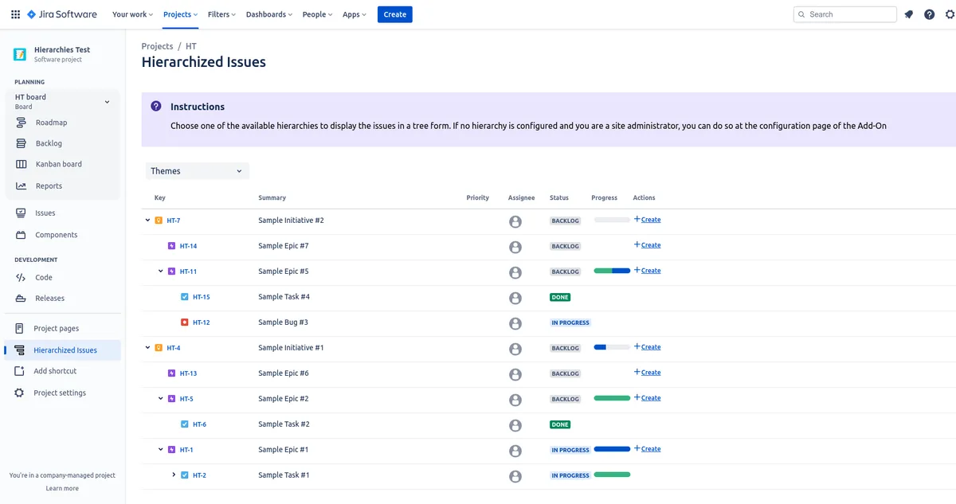Click the Projects breadcrumb link
The height and width of the screenshot is (504, 956).
[157, 46]
